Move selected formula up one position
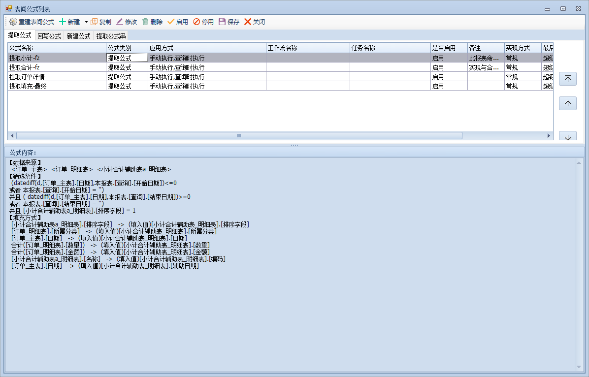This screenshot has width=589, height=377. pyautogui.click(x=568, y=103)
